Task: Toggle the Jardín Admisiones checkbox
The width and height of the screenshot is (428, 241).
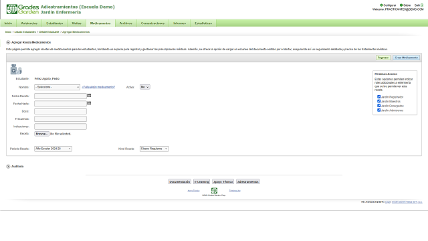Action: [x=379, y=110]
